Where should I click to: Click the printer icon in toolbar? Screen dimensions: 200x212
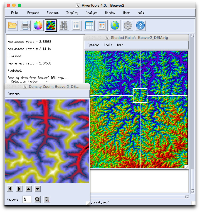[x=25, y=26]
